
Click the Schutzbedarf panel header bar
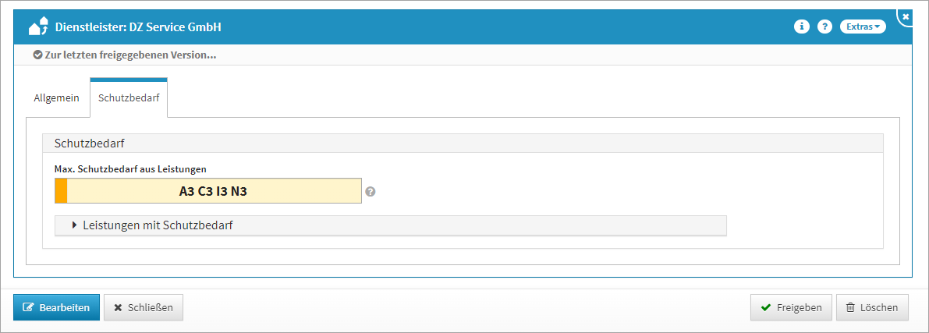click(x=463, y=143)
